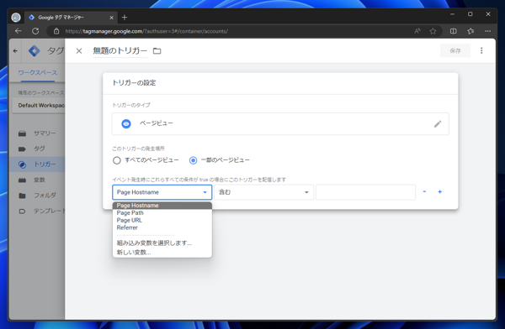The height and width of the screenshot is (329, 505).
Task: Click the empty condition value field
Action: 365,192
